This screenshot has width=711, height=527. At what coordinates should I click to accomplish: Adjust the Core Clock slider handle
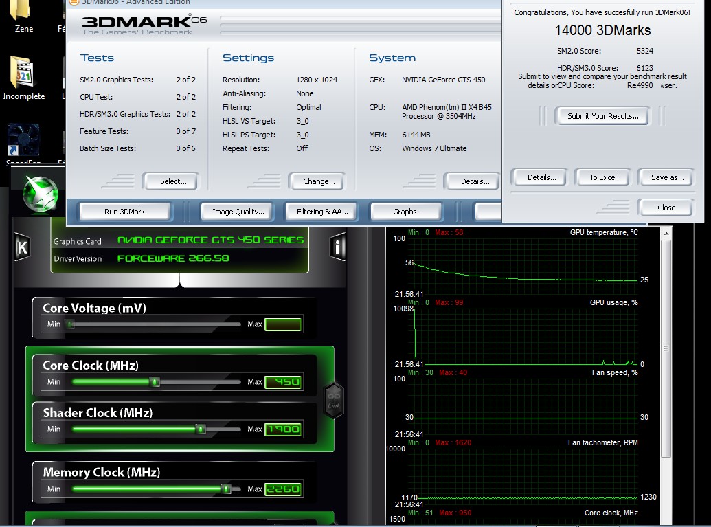coord(155,382)
